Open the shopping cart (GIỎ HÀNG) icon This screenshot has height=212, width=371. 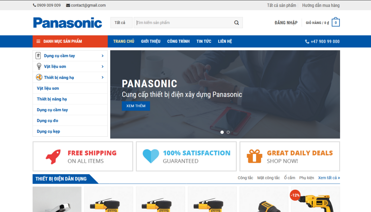coord(335,22)
